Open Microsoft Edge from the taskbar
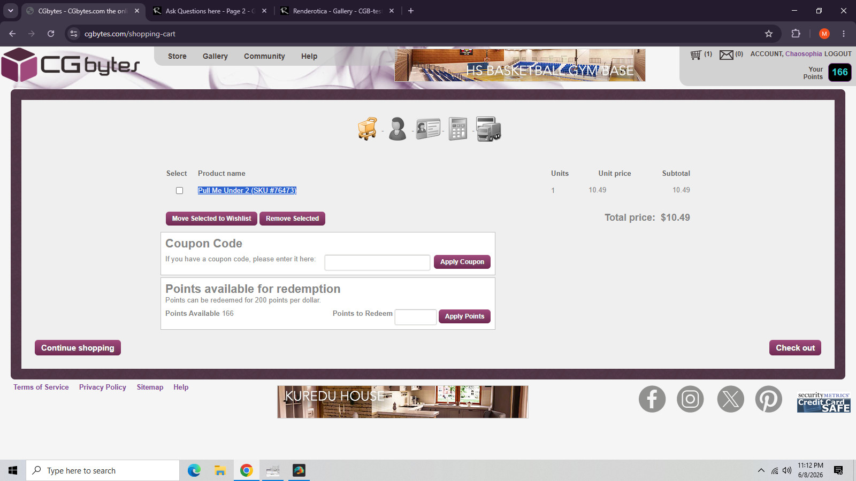856x481 pixels. (194, 470)
